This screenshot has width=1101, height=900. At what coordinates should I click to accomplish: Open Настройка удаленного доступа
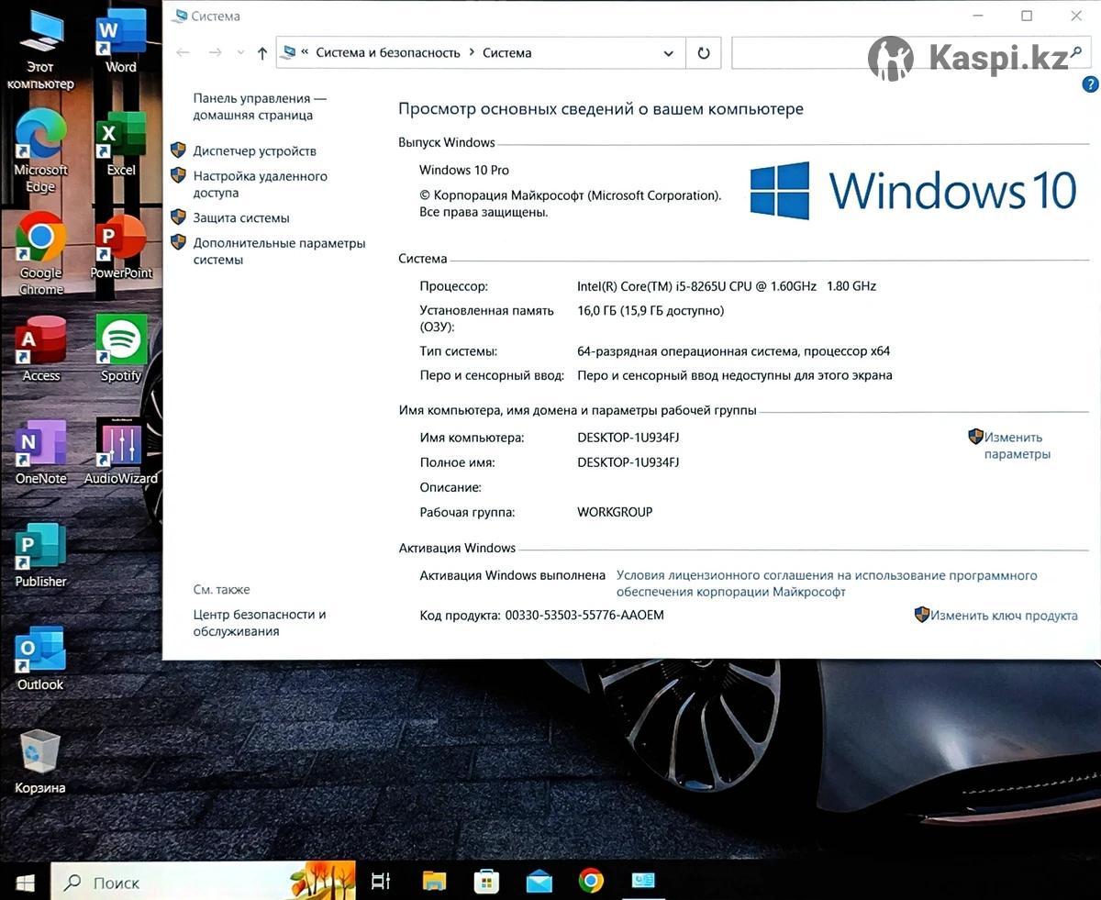click(x=260, y=184)
